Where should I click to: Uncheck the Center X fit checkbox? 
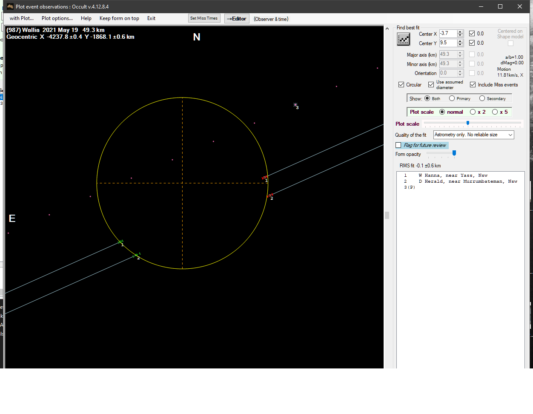[472, 34]
